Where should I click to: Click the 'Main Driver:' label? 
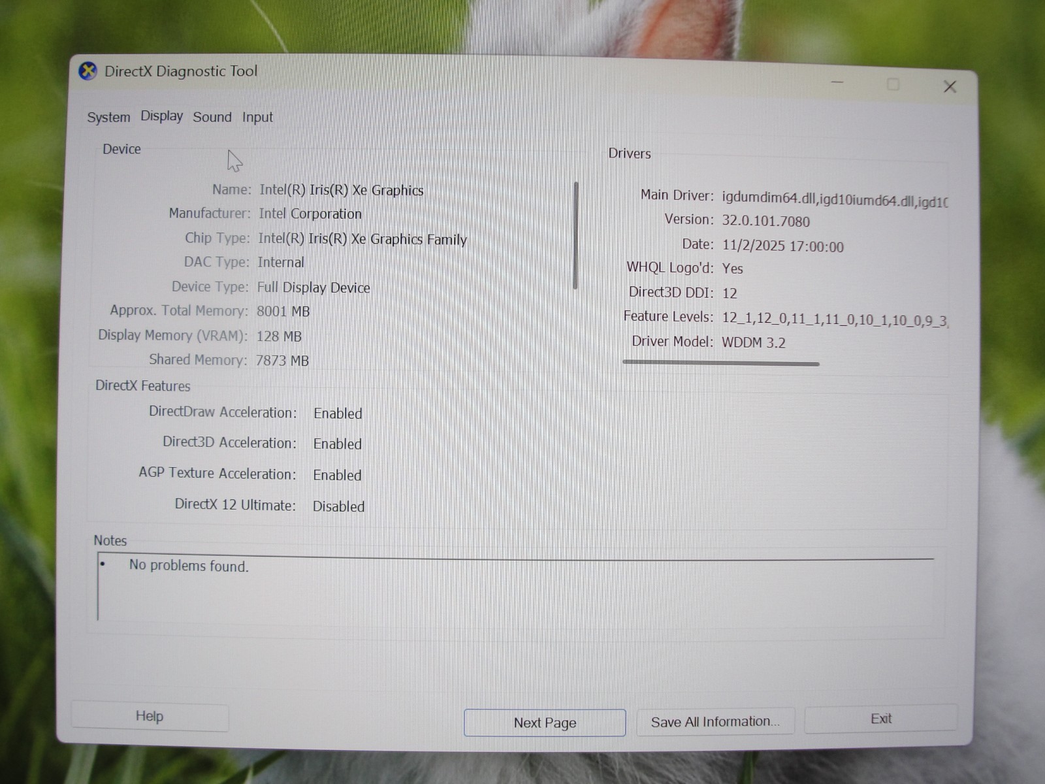coord(677,195)
